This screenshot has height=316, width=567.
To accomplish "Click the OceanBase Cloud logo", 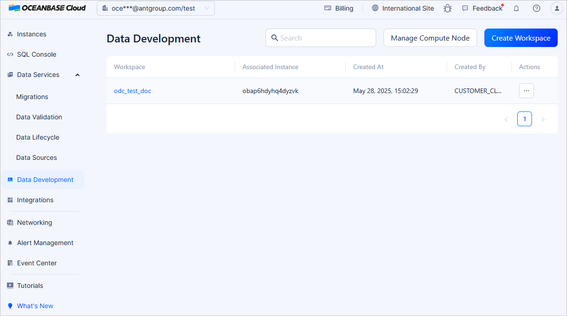I will 47,8.
